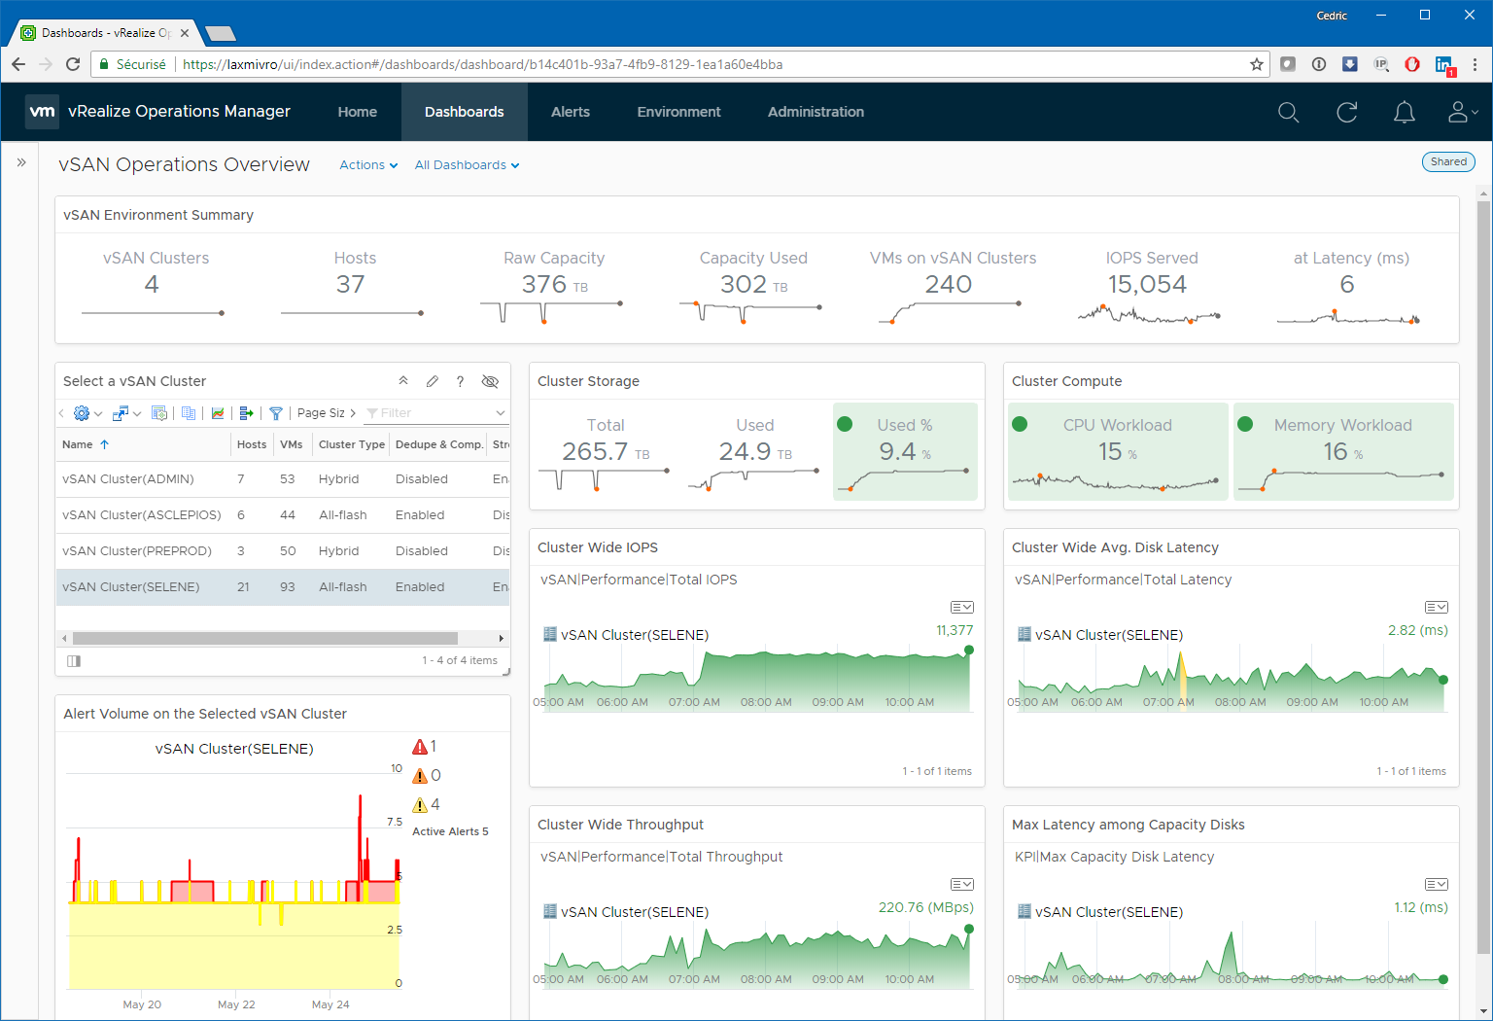The height and width of the screenshot is (1021, 1493).
Task: Click the Filter input field
Action: [435, 413]
